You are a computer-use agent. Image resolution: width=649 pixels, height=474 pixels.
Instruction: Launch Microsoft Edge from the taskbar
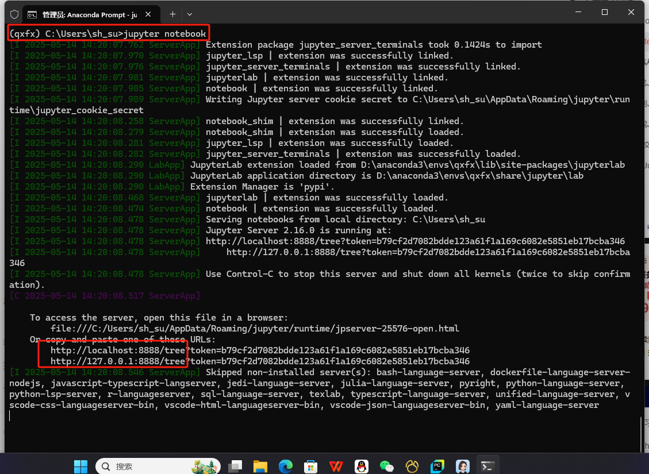click(286, 466)
